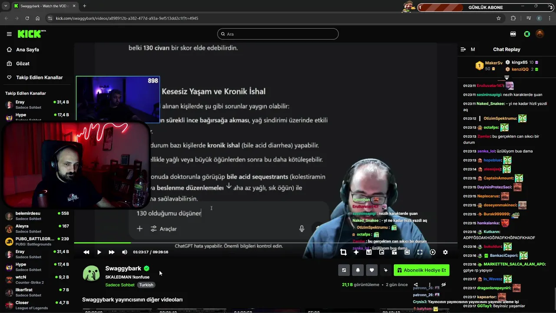Open ilkerfirat channel in sidebar

click(x=37, y=292)
